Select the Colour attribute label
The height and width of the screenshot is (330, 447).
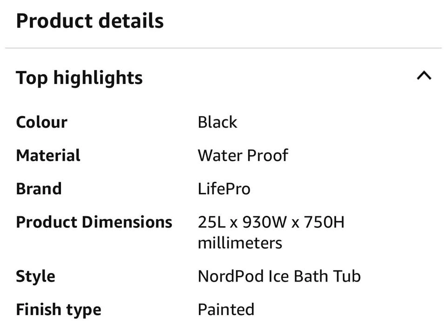(41, 122)
